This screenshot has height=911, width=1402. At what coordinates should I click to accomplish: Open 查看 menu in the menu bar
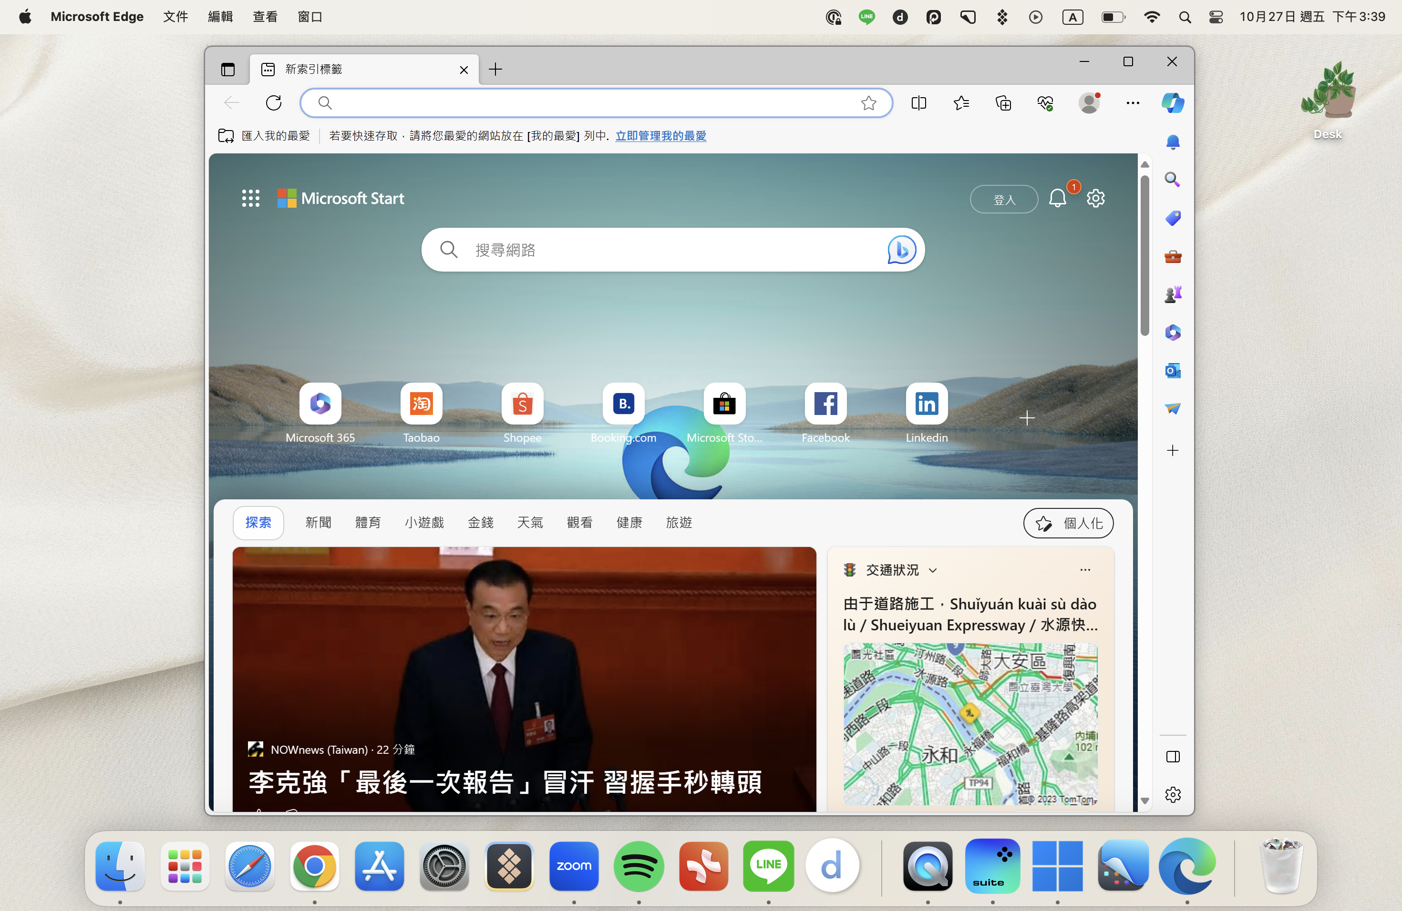tap(265, 17)
